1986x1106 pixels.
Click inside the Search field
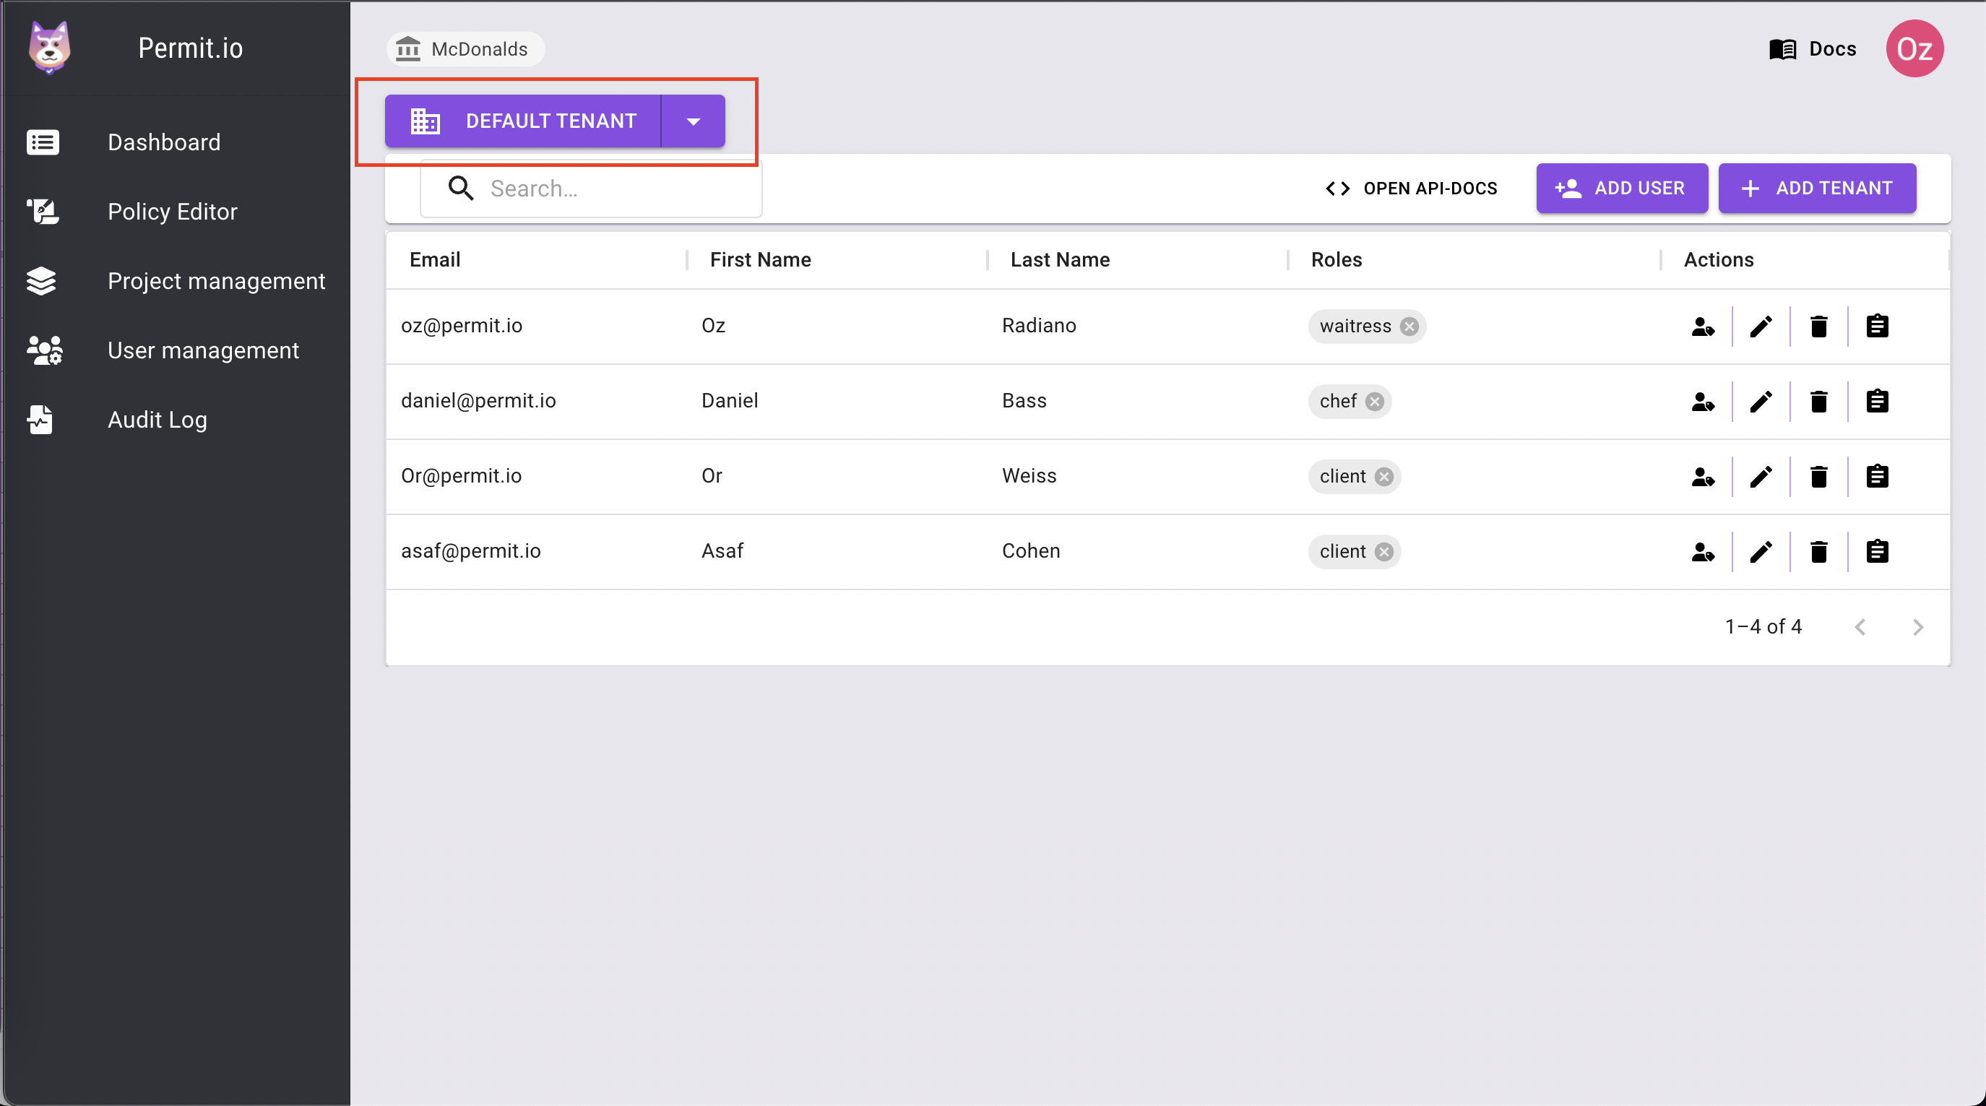(x=609, y=188)
